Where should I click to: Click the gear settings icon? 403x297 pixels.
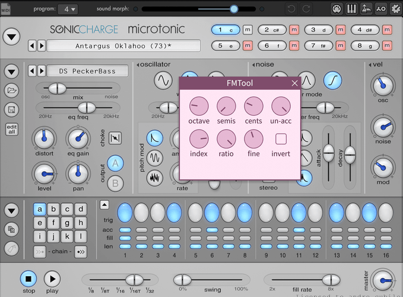[x=395, y=9]
